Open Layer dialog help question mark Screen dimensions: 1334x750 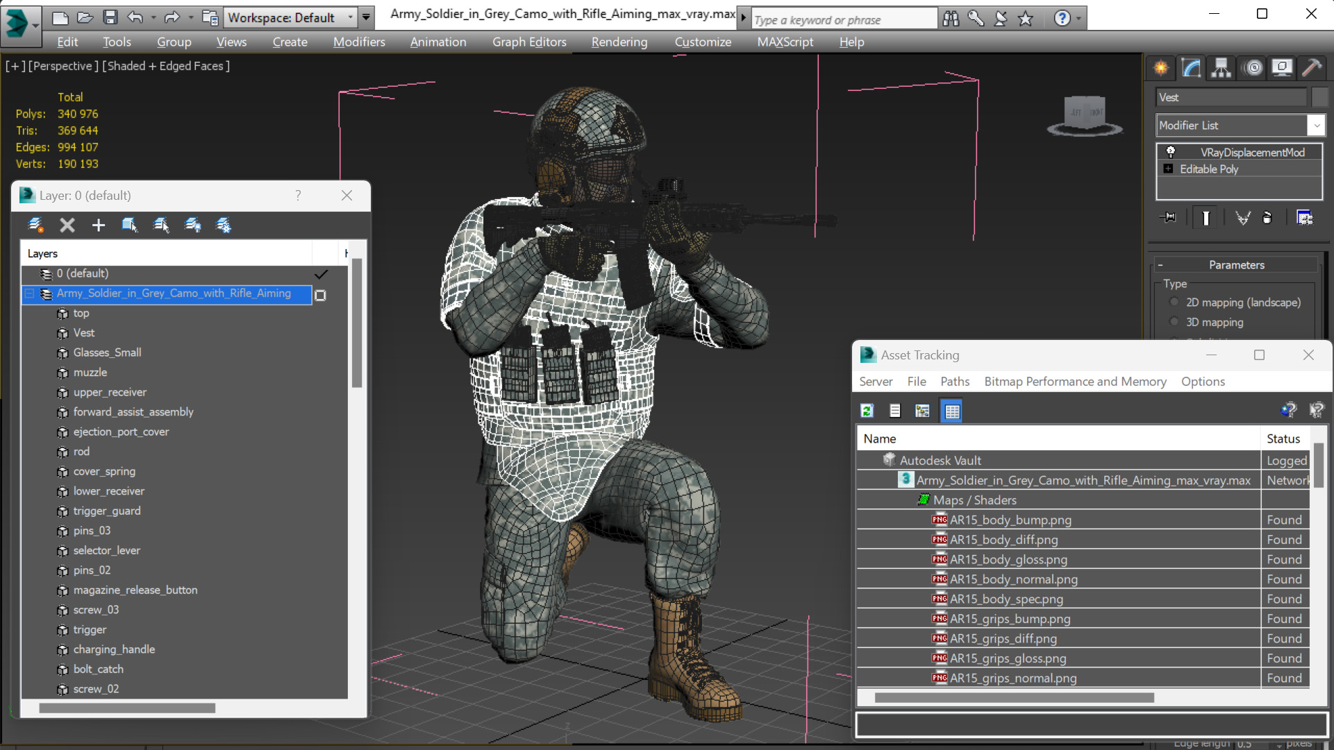[x=298, y=196]
